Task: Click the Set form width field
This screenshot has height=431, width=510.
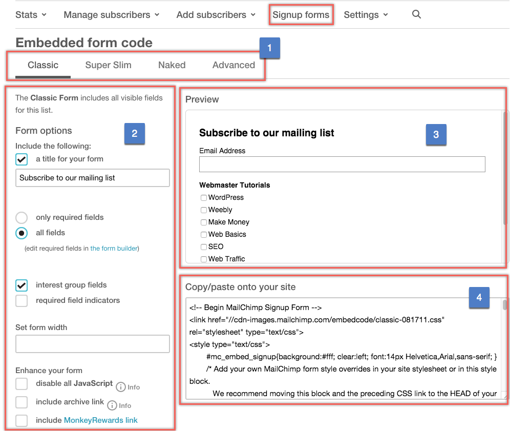Action: pyautogui.click(x=92, y=344)
